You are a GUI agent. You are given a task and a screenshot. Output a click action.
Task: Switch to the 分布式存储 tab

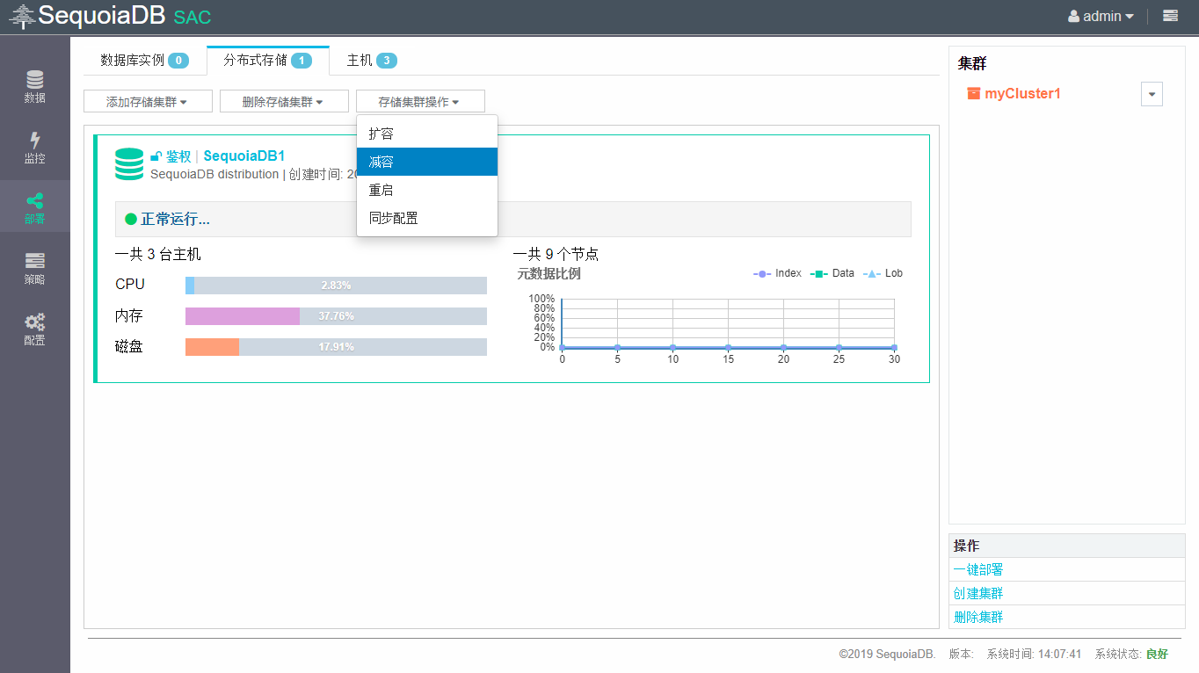267,61
